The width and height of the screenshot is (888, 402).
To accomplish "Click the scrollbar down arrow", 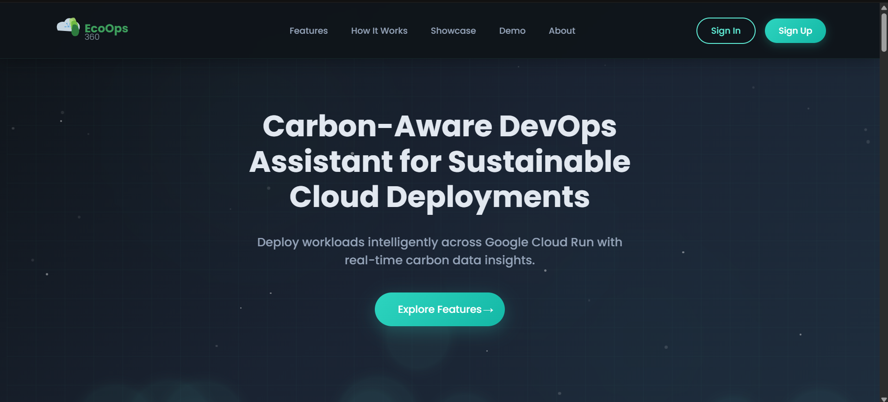I will (x=884, y=399).
